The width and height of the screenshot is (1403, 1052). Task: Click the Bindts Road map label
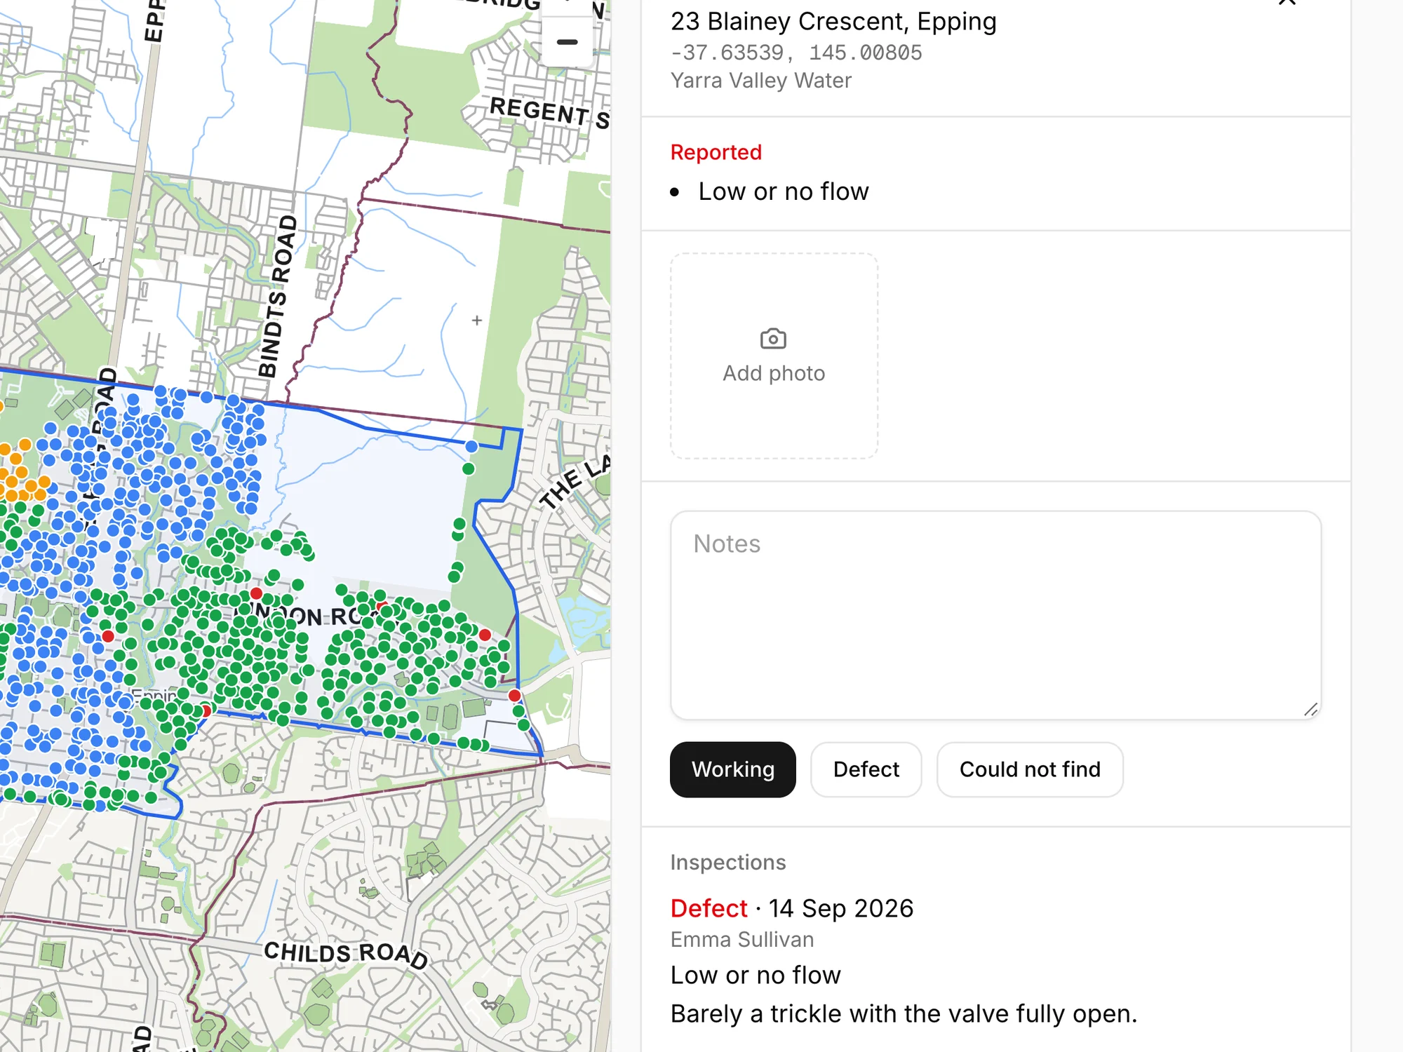click(x=278, y=296)
